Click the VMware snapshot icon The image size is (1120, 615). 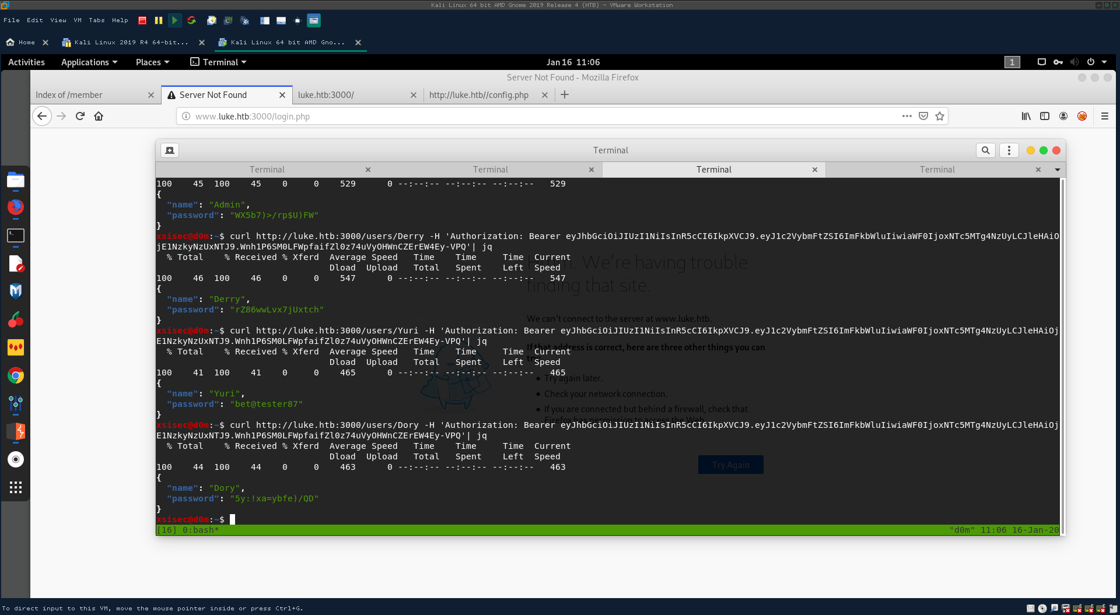[212, 20]
